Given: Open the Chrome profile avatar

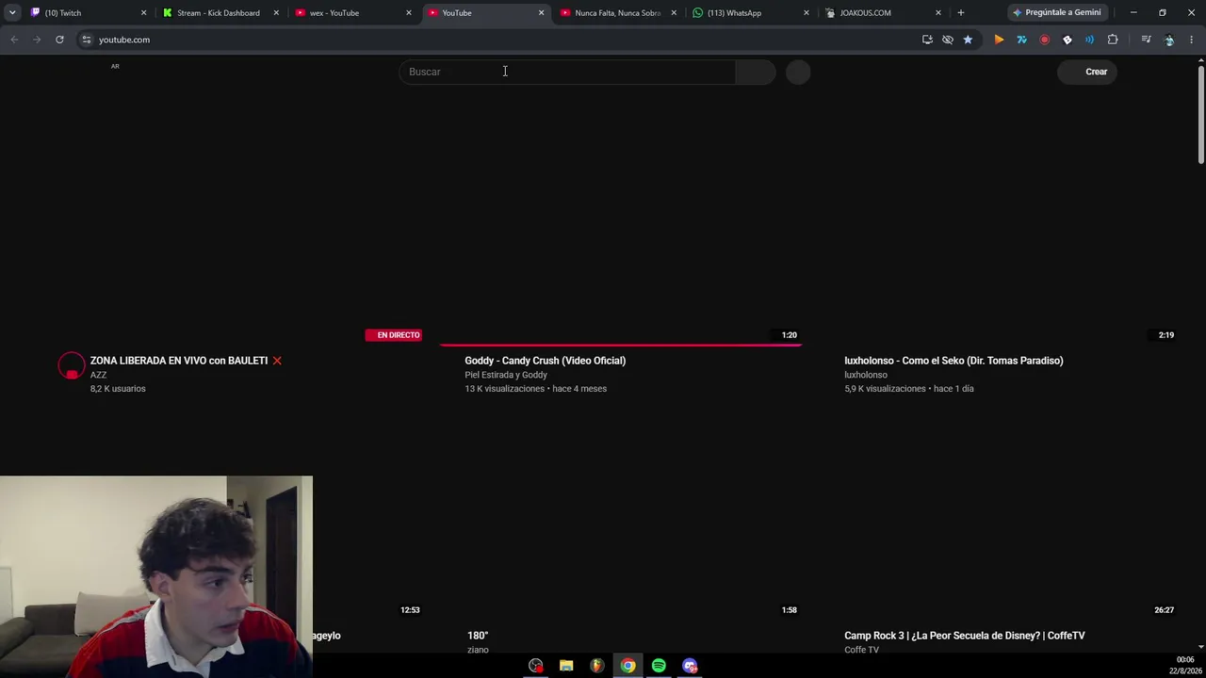Looking at the screenshot, I should click(x=1169, y=40).
